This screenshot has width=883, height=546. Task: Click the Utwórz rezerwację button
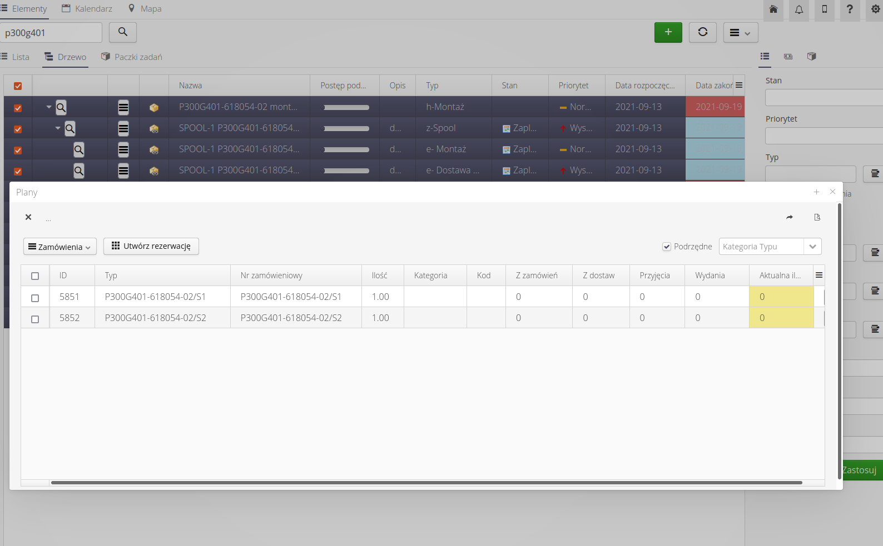[x=151, y=246]
